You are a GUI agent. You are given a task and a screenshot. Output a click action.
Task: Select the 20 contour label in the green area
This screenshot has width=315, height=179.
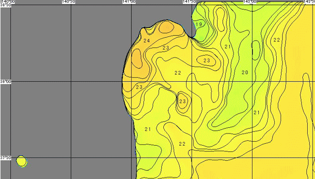coord(245,73)
